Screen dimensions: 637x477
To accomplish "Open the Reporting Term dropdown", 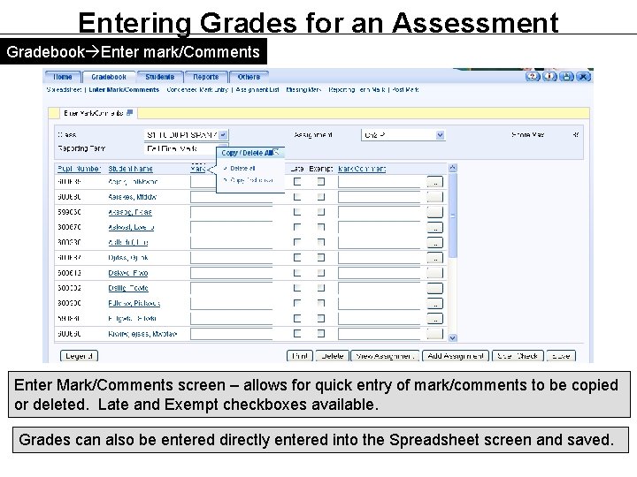I will [187, 148].
